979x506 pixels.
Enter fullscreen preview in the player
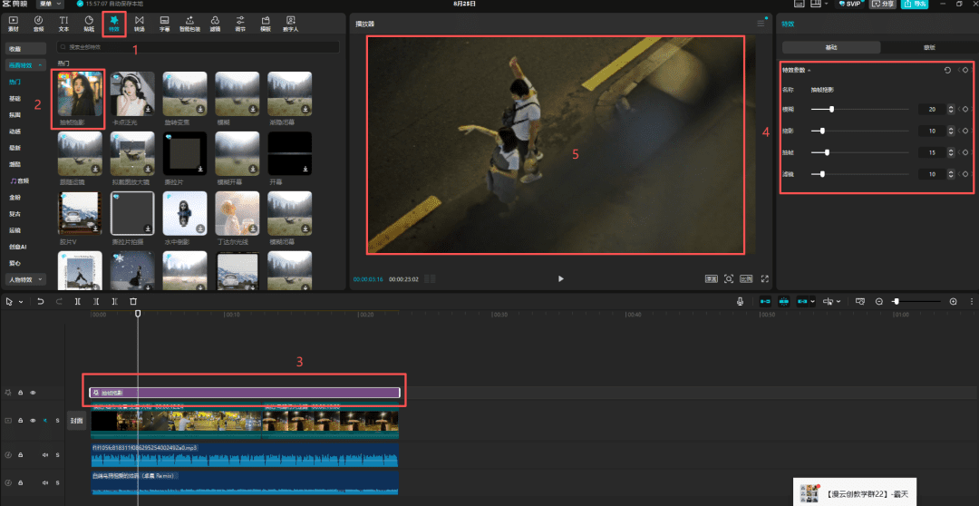(765, 278)
